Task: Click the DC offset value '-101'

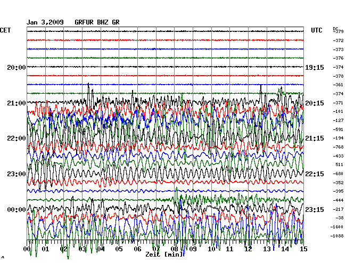Action: pos(338,111)
